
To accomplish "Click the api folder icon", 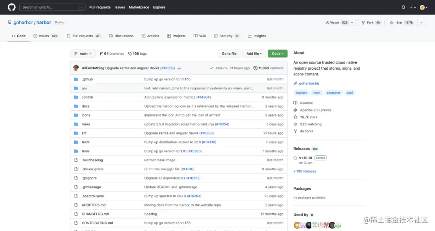I will tap(76, 88).
